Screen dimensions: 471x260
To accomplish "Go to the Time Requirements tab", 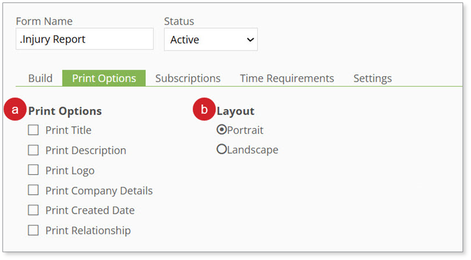I will (287, 78).
